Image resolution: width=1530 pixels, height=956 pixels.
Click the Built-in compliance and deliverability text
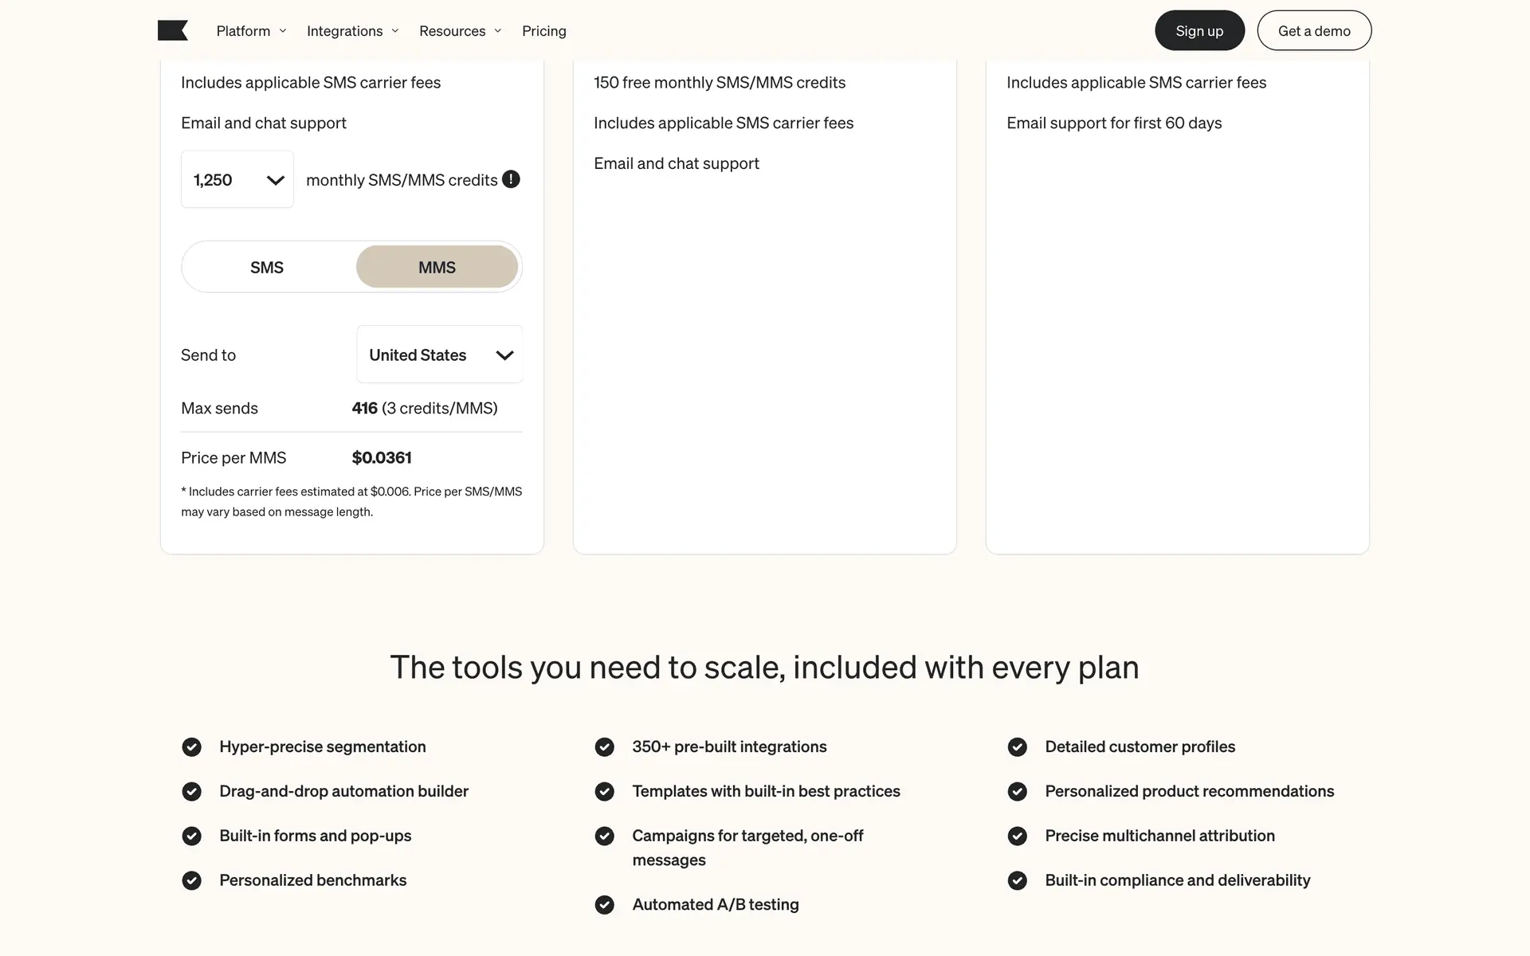[1177, 880]
